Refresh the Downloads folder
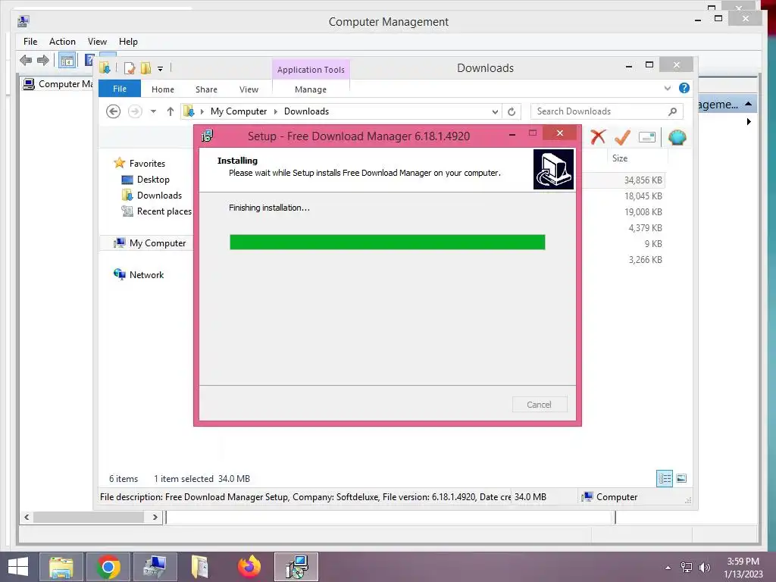 [x=512, y=111]
